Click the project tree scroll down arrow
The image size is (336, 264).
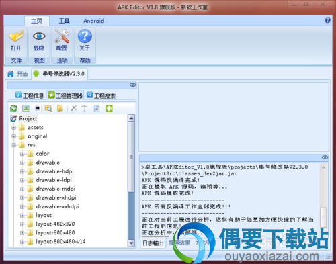click(131, 243)
